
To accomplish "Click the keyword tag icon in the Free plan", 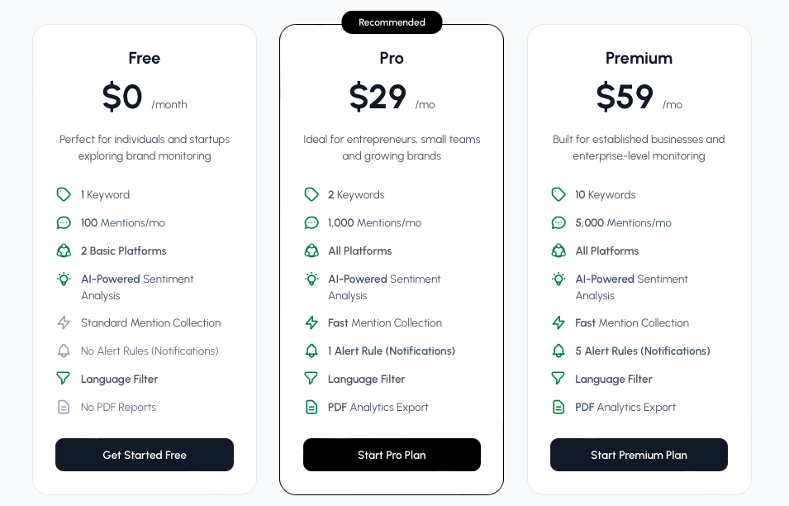I will [64, 194].
